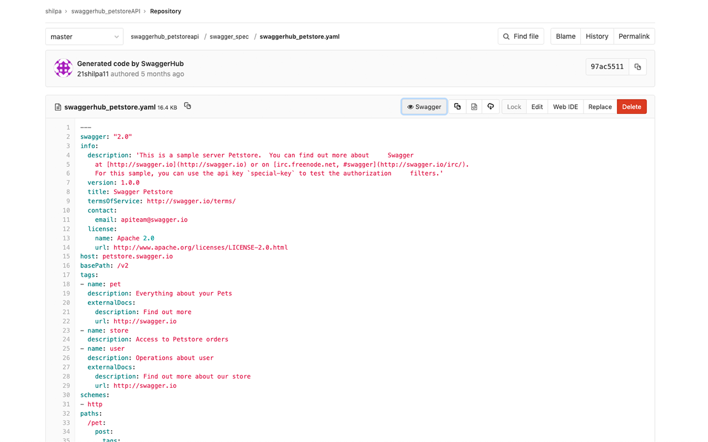Click the Permalink button

(634, 36)
